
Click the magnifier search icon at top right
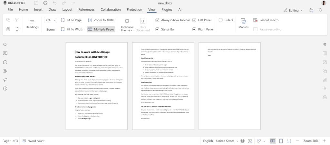click(x=321, y=10)
